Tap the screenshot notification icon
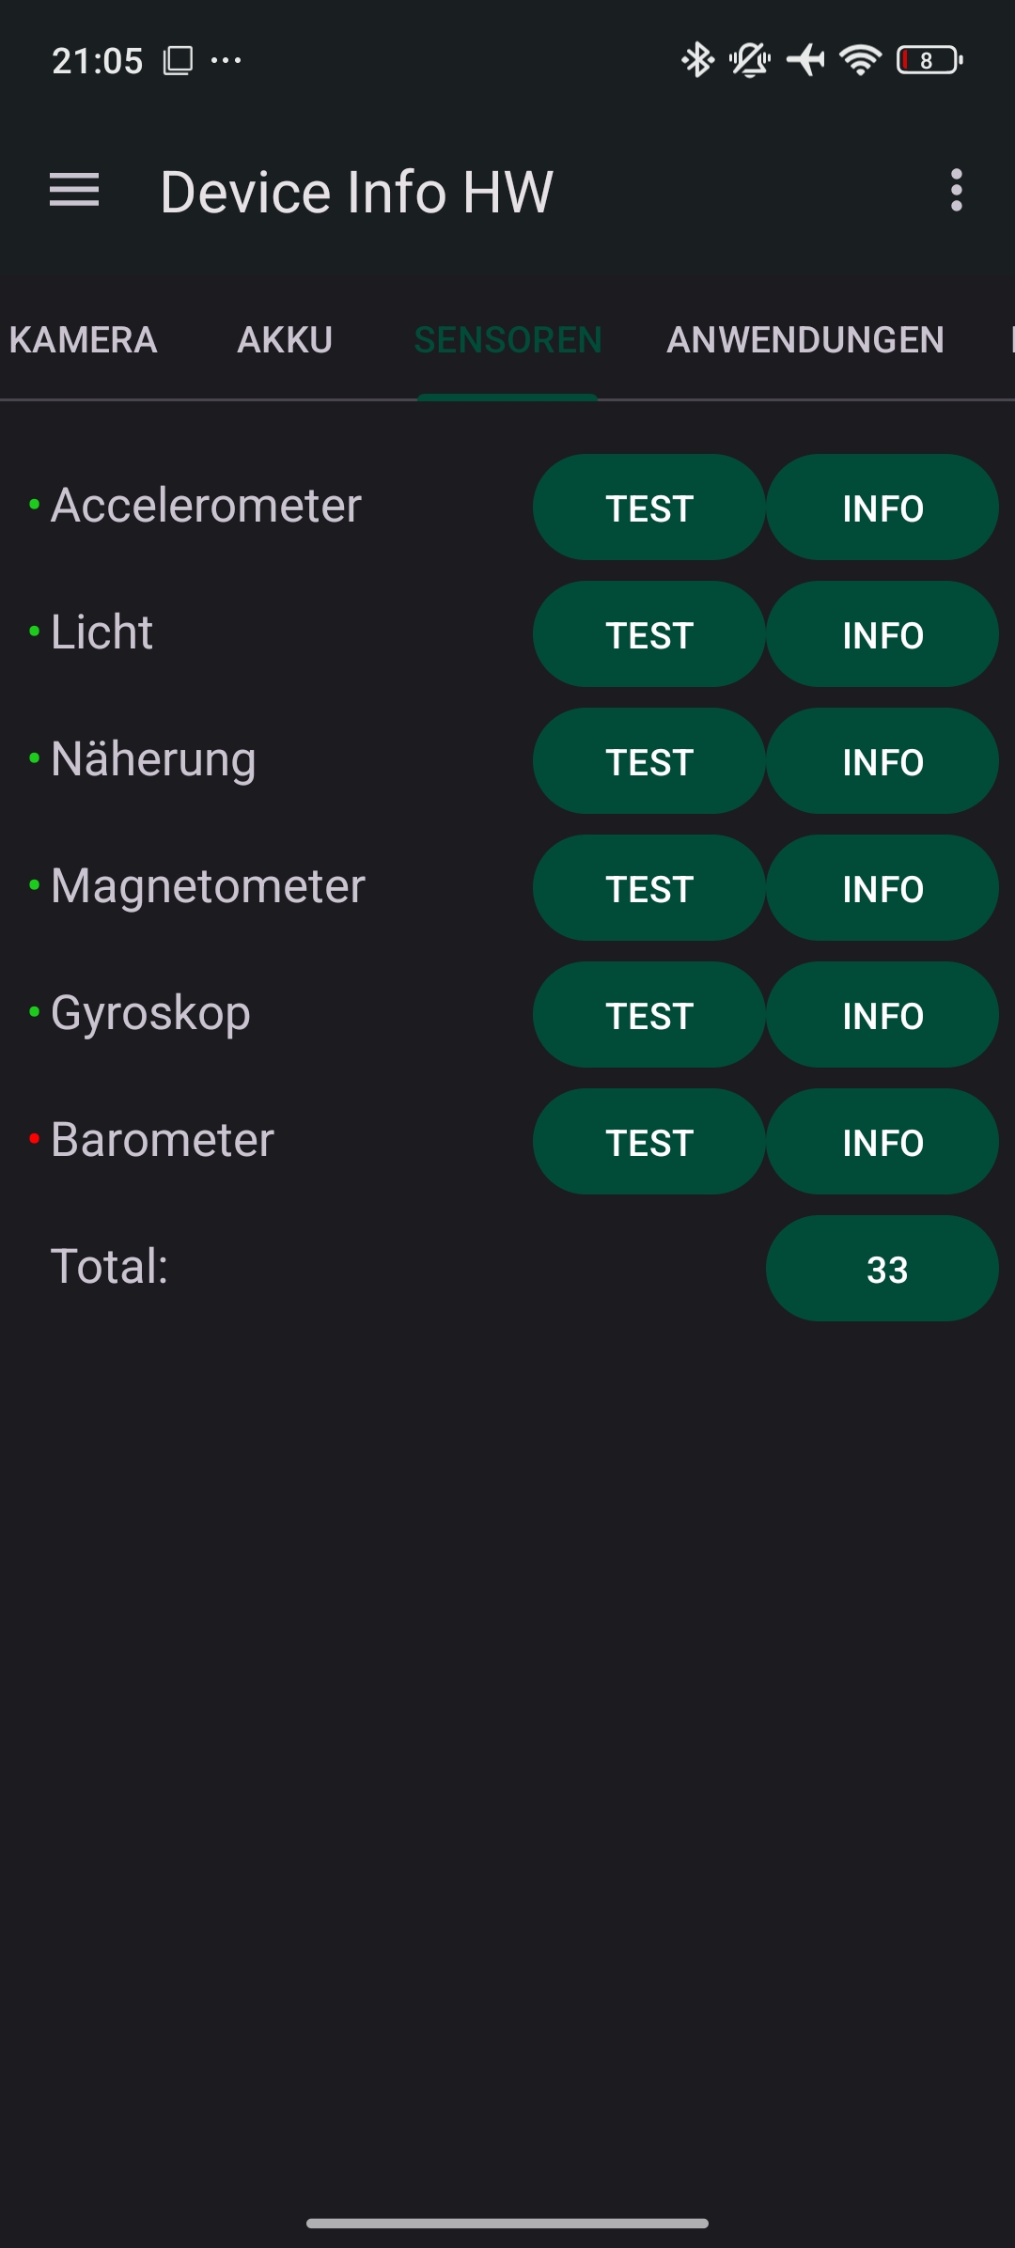 (x=178, y=61)
